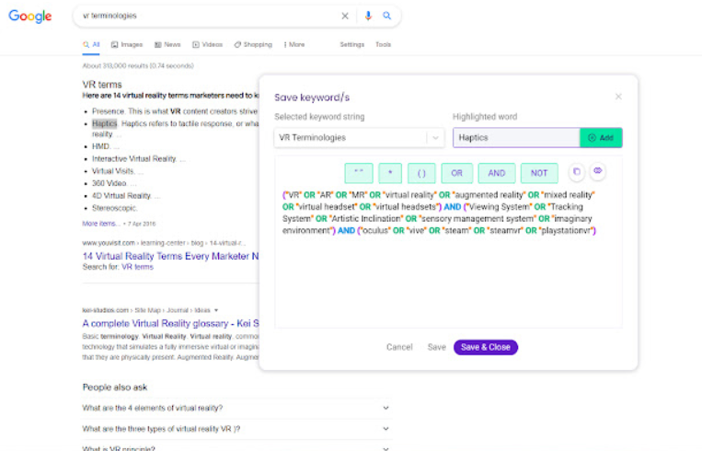The image size is (702, 451).
Task: Click the Virtual Visits list item
Action: [x=118, y=171]
